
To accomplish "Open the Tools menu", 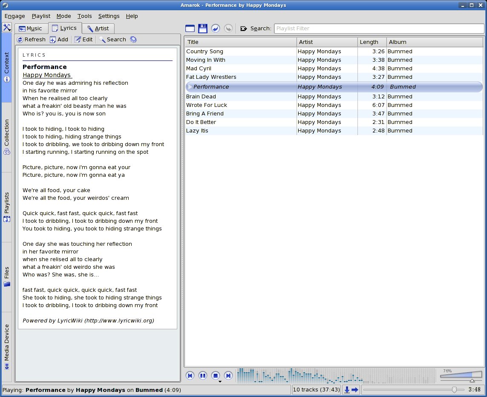I will coord(84,16).
